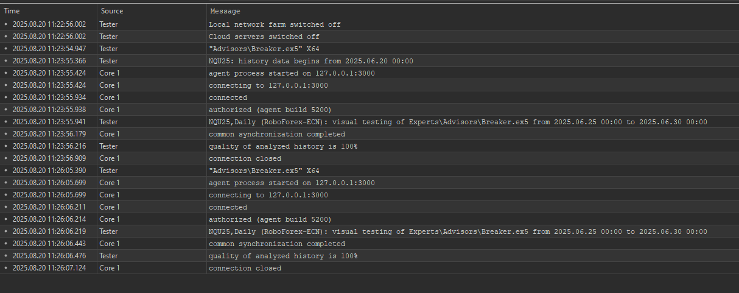This screenshot has height=293, width=739.
Task: Select first 'agent process started on 127.0.0.1:3000' row
Action: tap(369, 73)
